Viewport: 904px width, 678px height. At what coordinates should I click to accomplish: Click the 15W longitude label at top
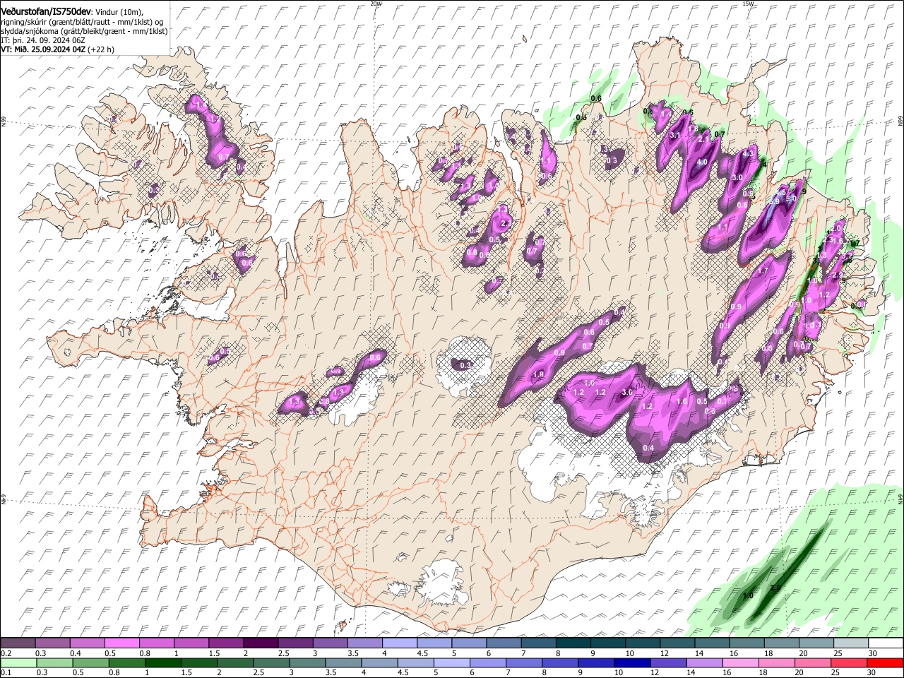click(748, 4)
